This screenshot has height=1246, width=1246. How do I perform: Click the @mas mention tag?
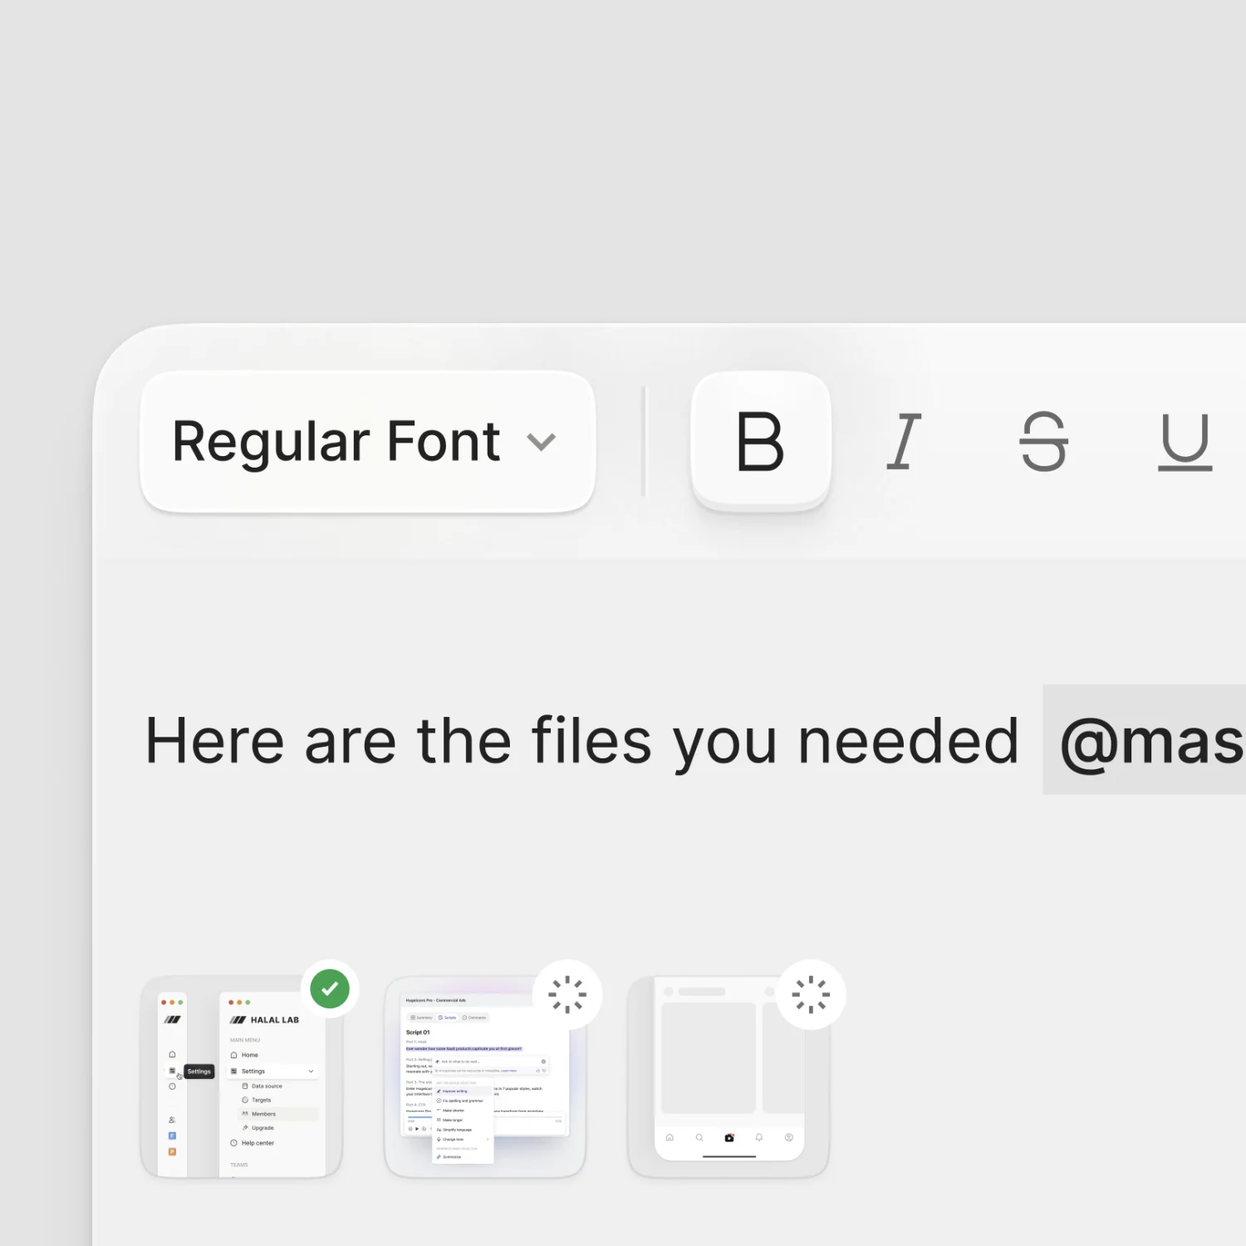1145,740
